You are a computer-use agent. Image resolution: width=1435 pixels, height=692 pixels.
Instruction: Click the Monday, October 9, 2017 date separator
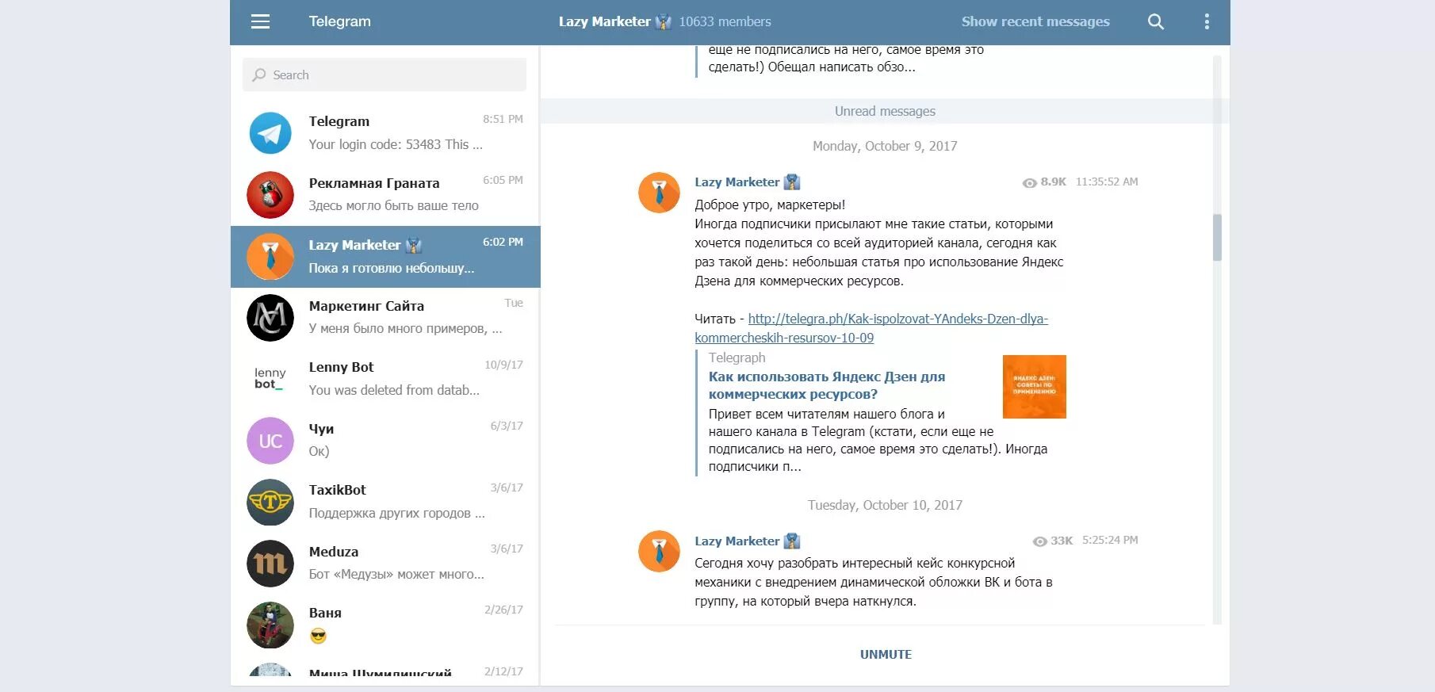coord(885,146)
